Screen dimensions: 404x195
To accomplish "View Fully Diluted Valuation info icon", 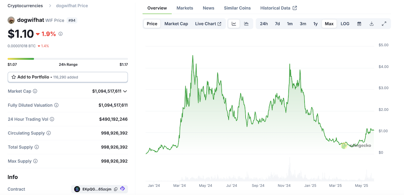I will [x=56, y=105].
